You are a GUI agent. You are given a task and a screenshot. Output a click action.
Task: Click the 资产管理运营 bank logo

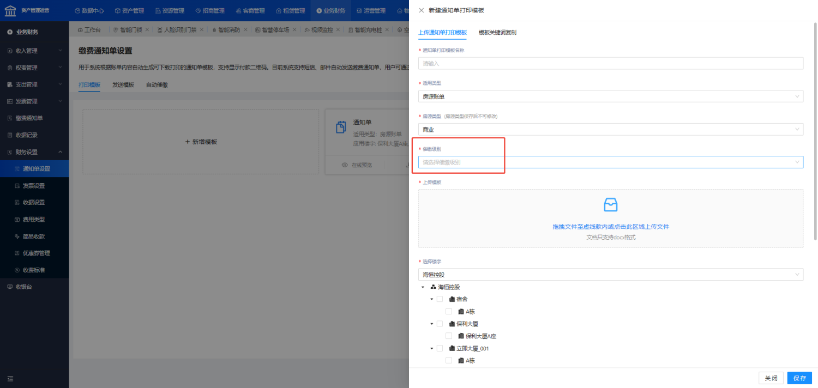[x=10, y=10]
